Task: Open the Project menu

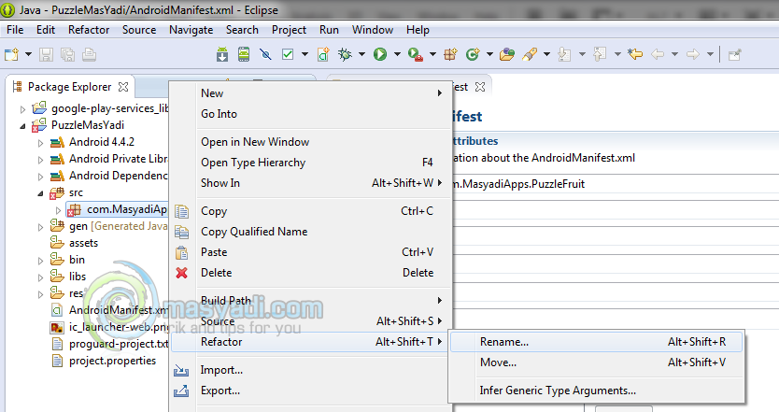Action: [x=289, y=30]
